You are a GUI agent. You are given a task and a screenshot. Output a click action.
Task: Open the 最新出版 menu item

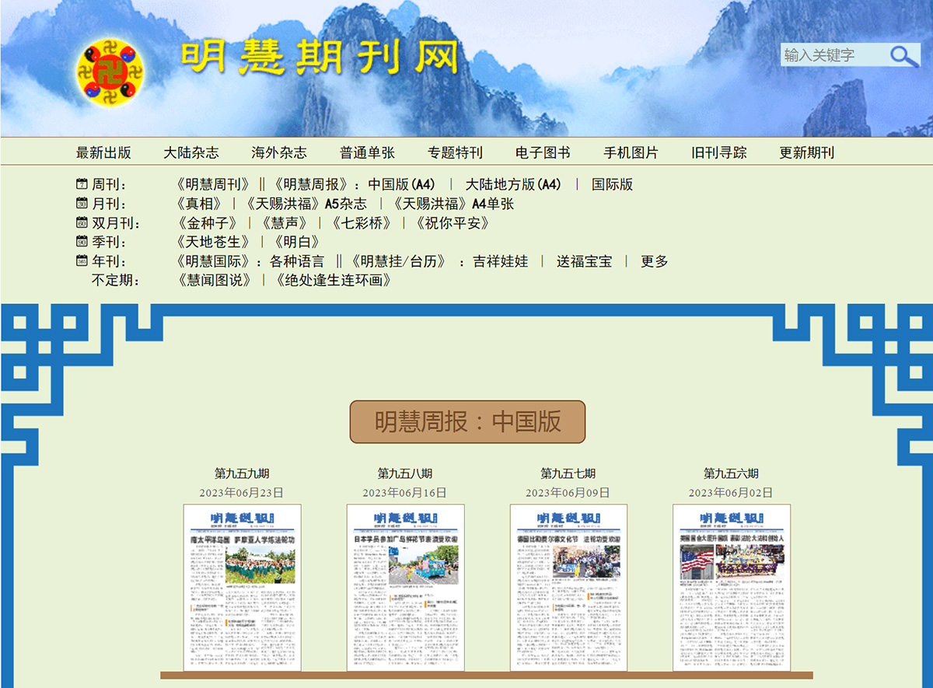pos(102,153)
